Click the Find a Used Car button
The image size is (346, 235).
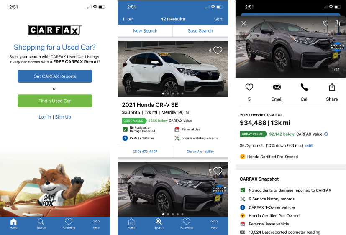click(x=55, y=101)
